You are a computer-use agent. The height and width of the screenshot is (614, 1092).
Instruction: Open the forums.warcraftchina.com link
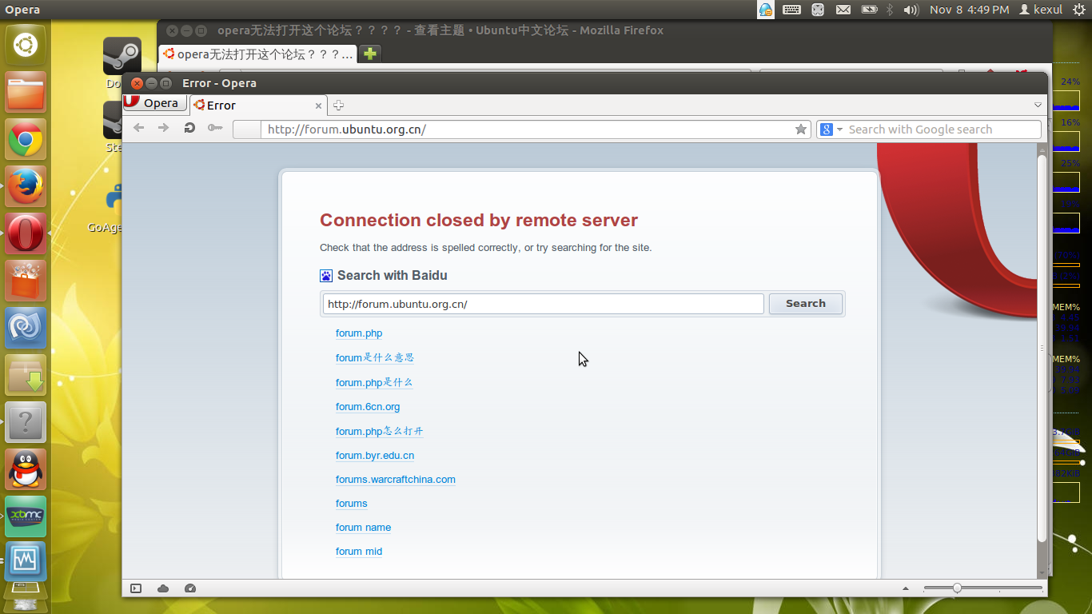pyautogui.click(x=396, y=480)
